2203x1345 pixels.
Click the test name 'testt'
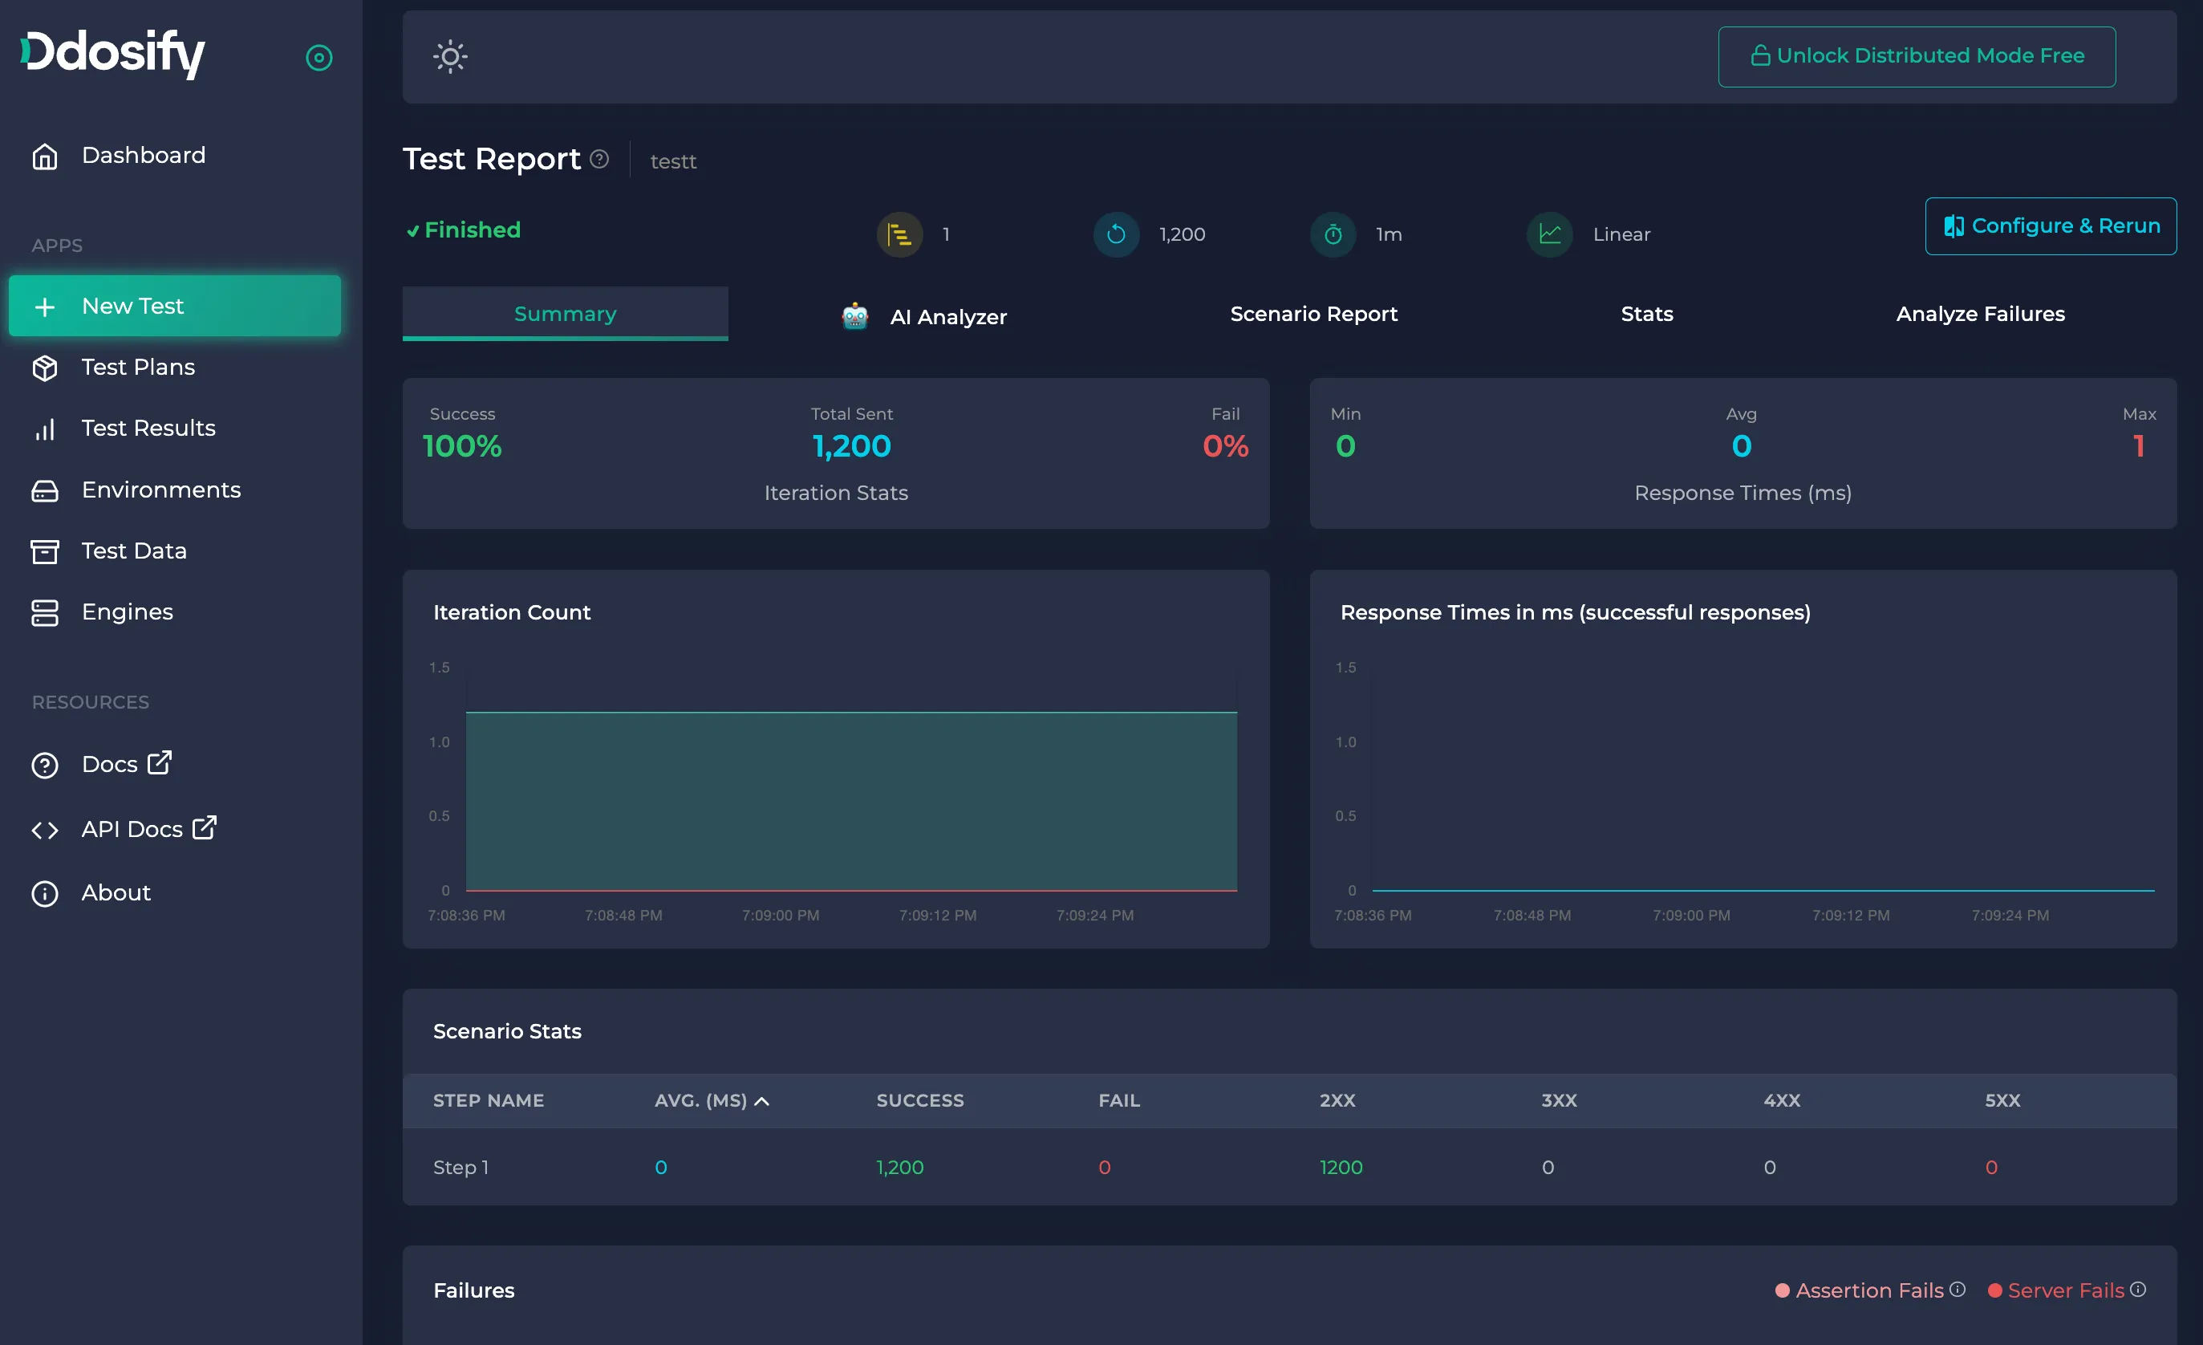coord(672,162)
